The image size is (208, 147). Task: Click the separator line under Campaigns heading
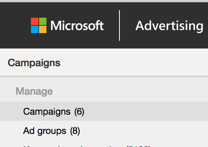(104, 76)
